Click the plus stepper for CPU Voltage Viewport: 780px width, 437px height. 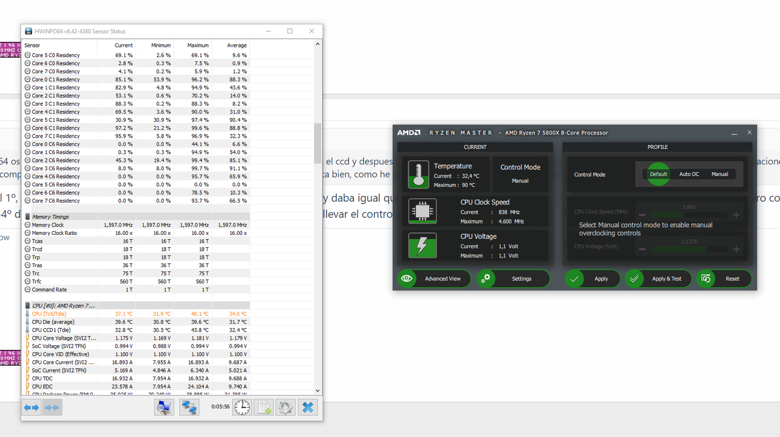[x=736, y=249]
